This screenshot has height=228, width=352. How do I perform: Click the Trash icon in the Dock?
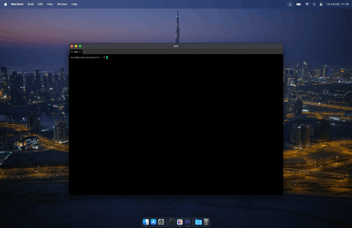(x=206, y=222)
